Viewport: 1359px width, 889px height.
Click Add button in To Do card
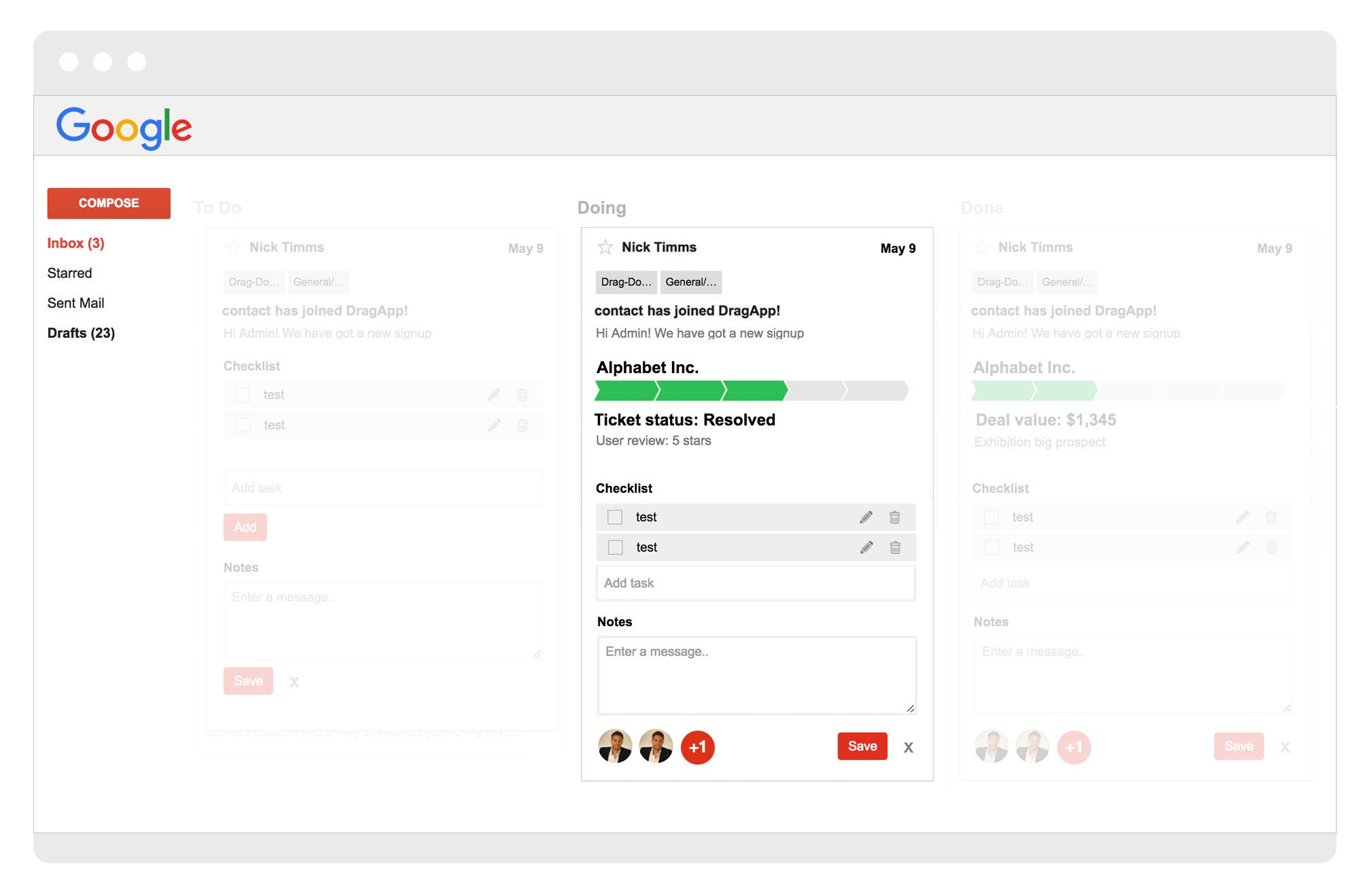pos(245,527)
